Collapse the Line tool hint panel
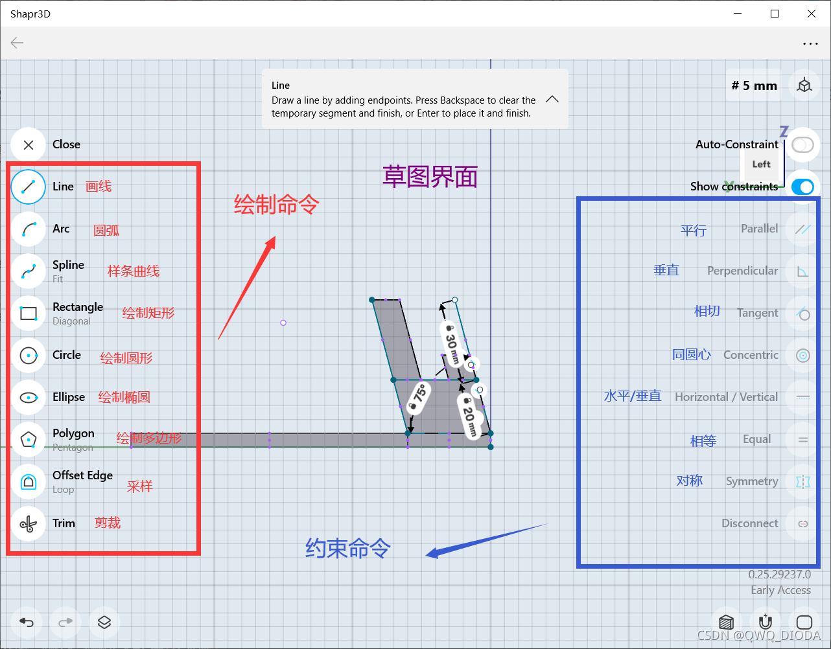The width and height of the screenshot is (831, 649). click(x=552, y=99)
